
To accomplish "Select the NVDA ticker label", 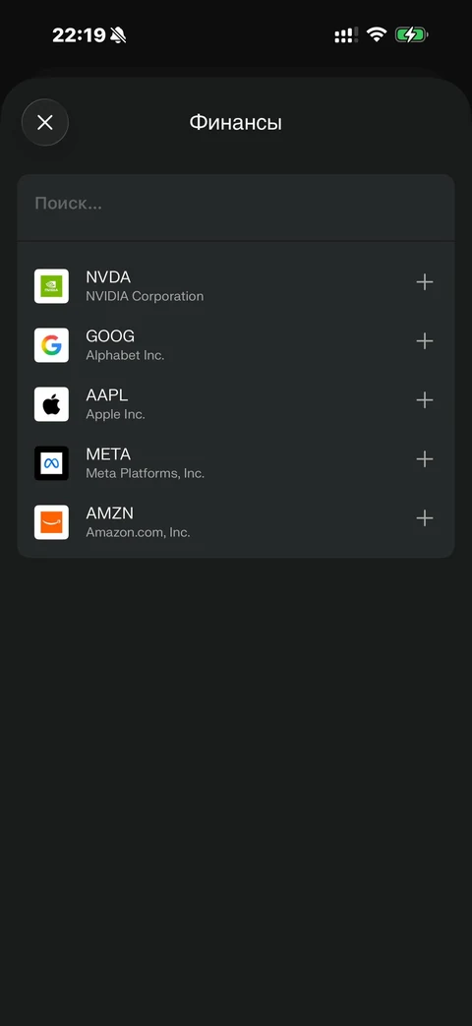I will coord(108,277).
